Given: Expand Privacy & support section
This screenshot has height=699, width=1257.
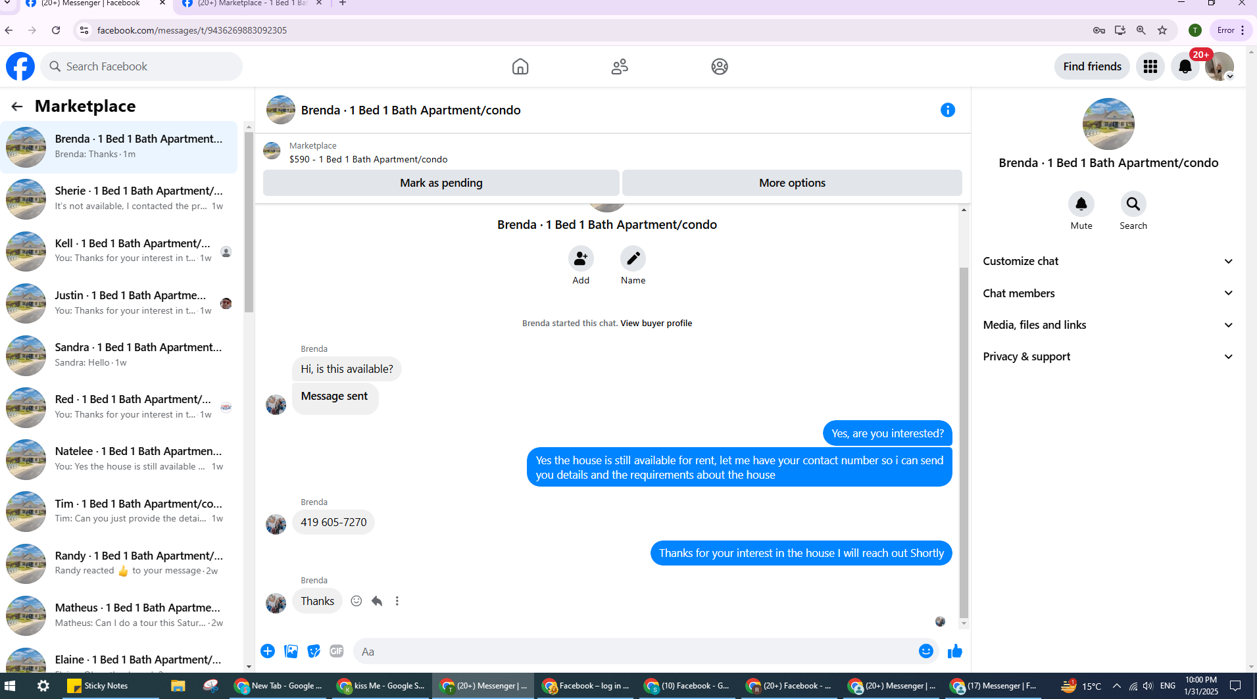Looking at the screenshot, I should 1108,356.
